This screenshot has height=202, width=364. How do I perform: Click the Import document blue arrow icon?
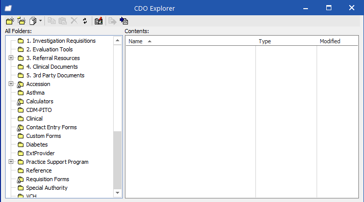(x=124, y=21)
